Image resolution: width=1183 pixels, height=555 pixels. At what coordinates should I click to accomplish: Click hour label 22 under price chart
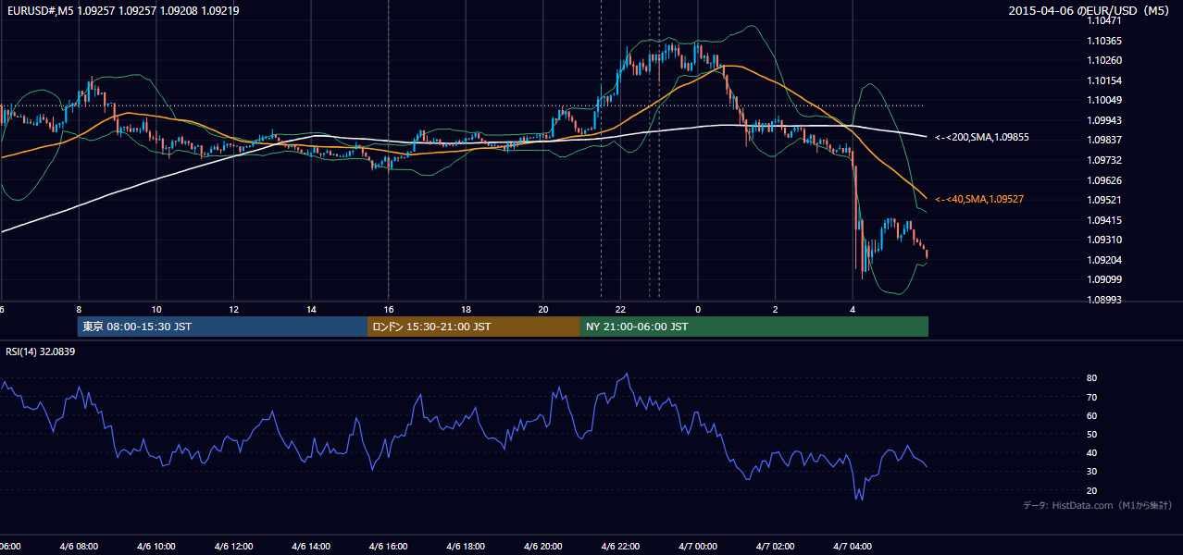point(620,309)
